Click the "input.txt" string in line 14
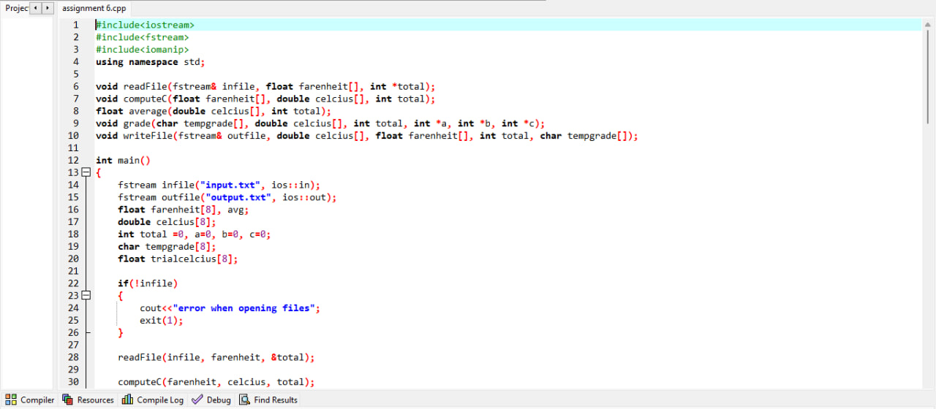Viewport: 936px width, 409px height. 233,185
